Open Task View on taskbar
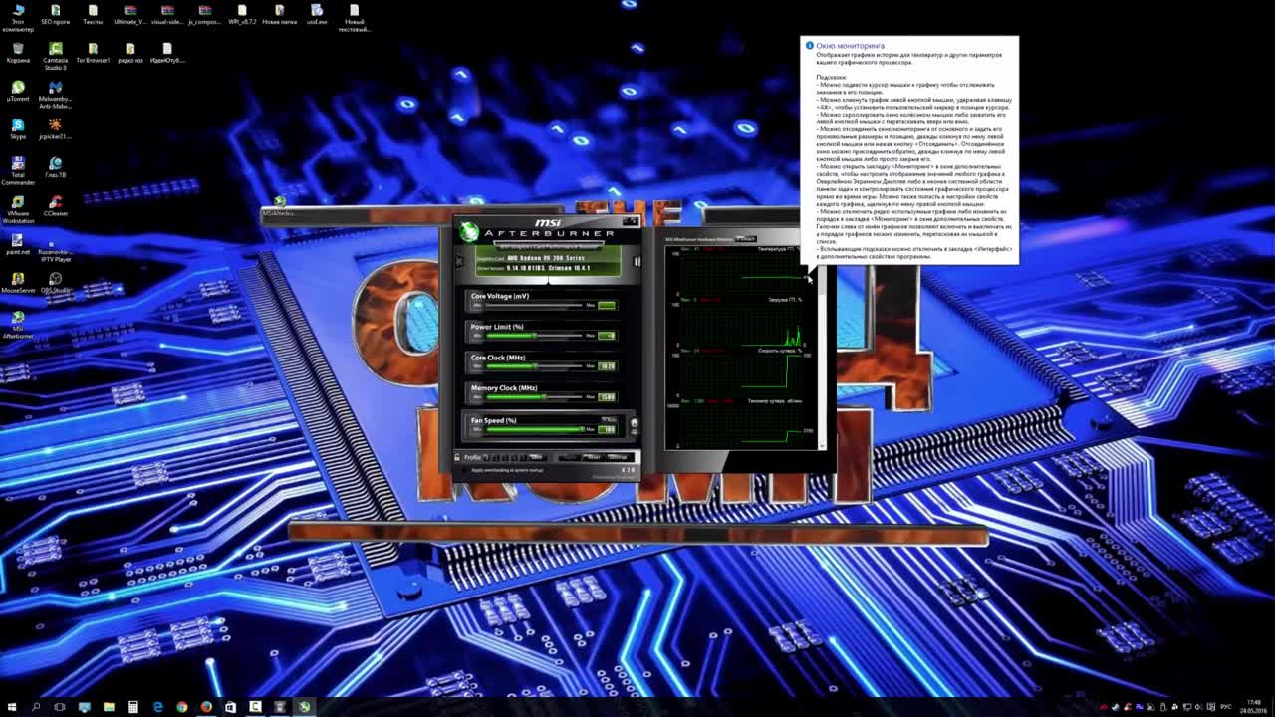 [x=60, y=707]
